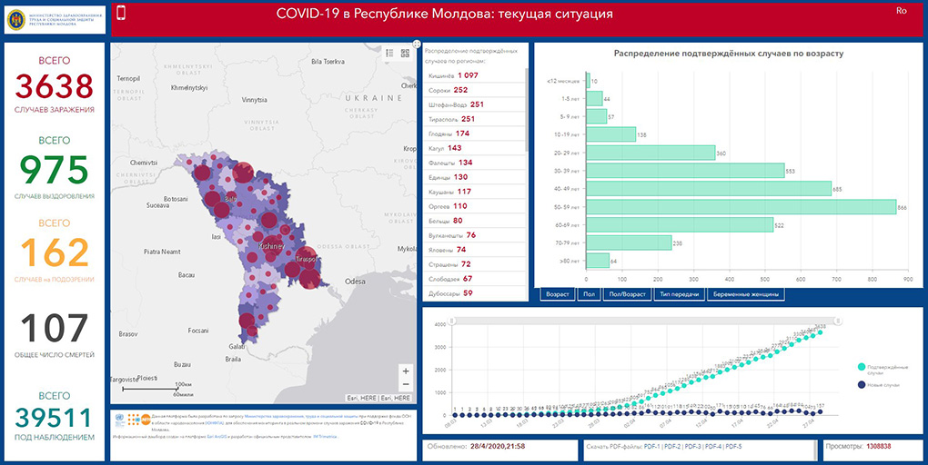Click the mobile phone icon in header
The height and width of the screenshot is (465, 928).
(121, 13)
